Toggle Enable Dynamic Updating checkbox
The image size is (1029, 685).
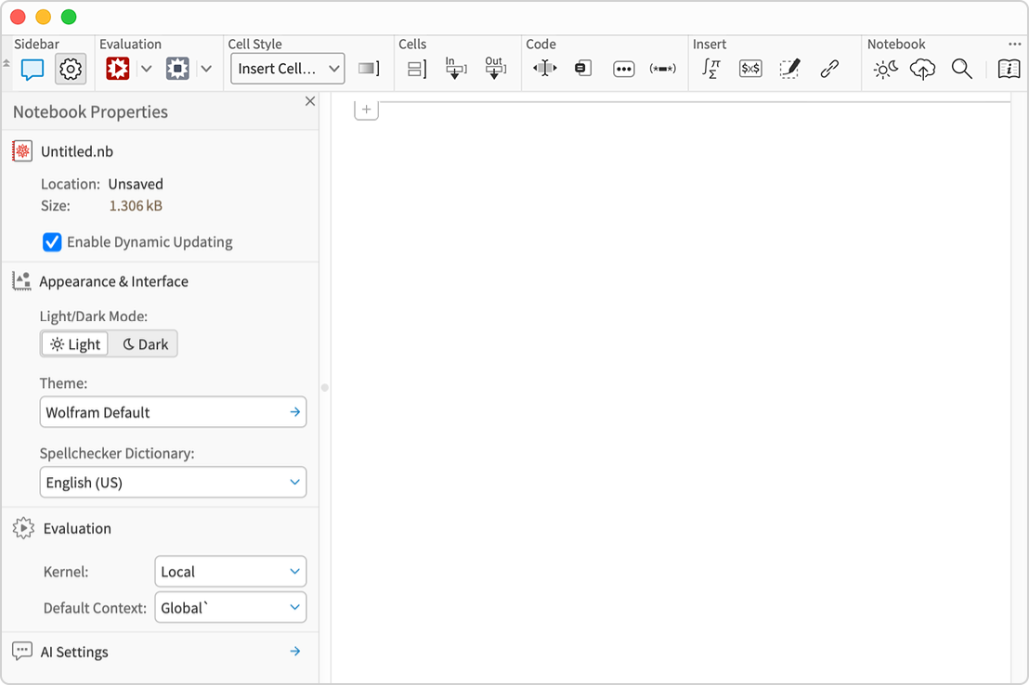[x=52, y=242]
